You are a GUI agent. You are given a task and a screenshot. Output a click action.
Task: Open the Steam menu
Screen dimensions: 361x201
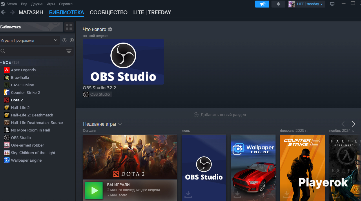[x=9, y=4]
